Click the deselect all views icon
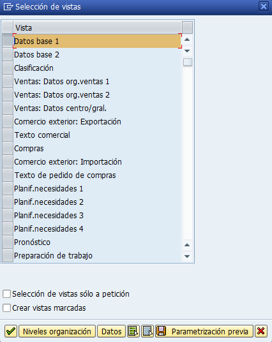272x342 pixels. point(147,331)
